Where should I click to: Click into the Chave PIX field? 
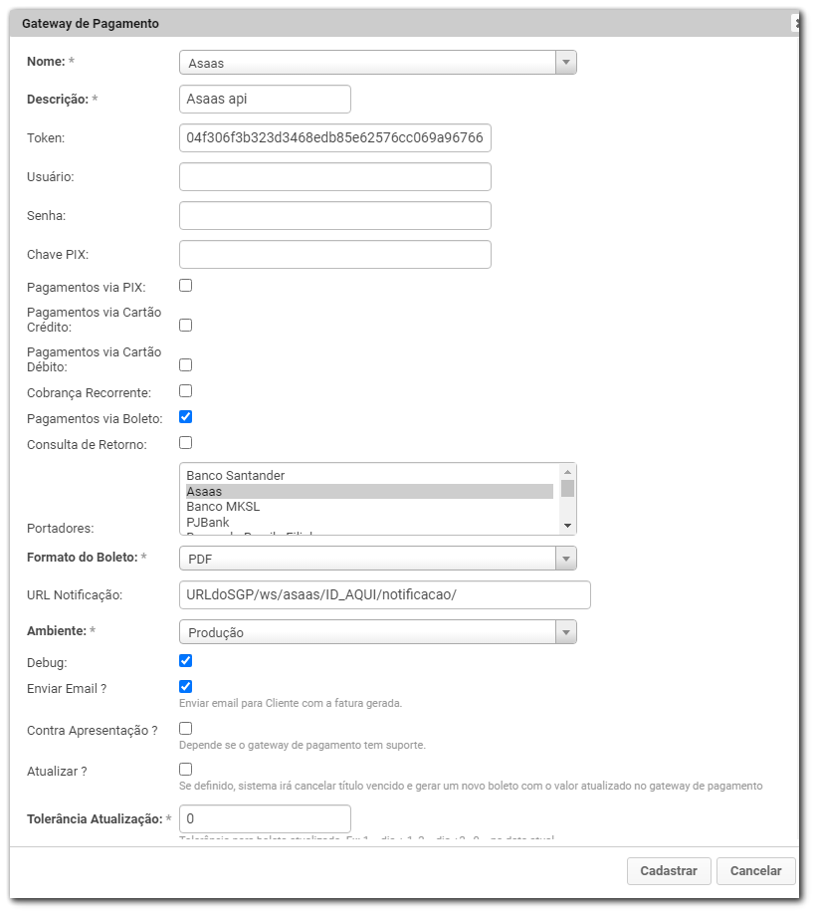(335, 255)
